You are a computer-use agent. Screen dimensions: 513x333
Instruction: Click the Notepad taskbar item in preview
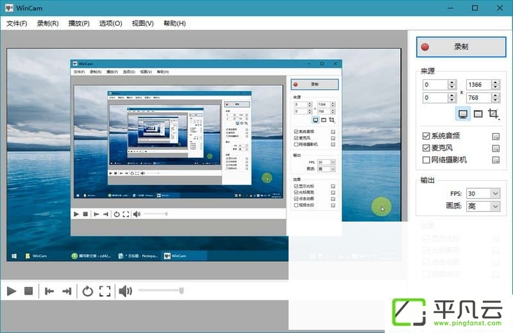click(x=138, y=256)
